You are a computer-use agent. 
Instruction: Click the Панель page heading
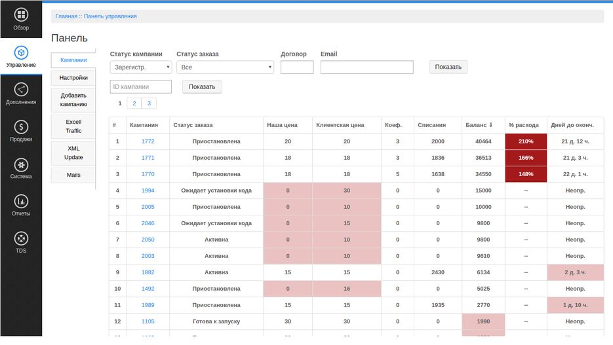point(69,38)
